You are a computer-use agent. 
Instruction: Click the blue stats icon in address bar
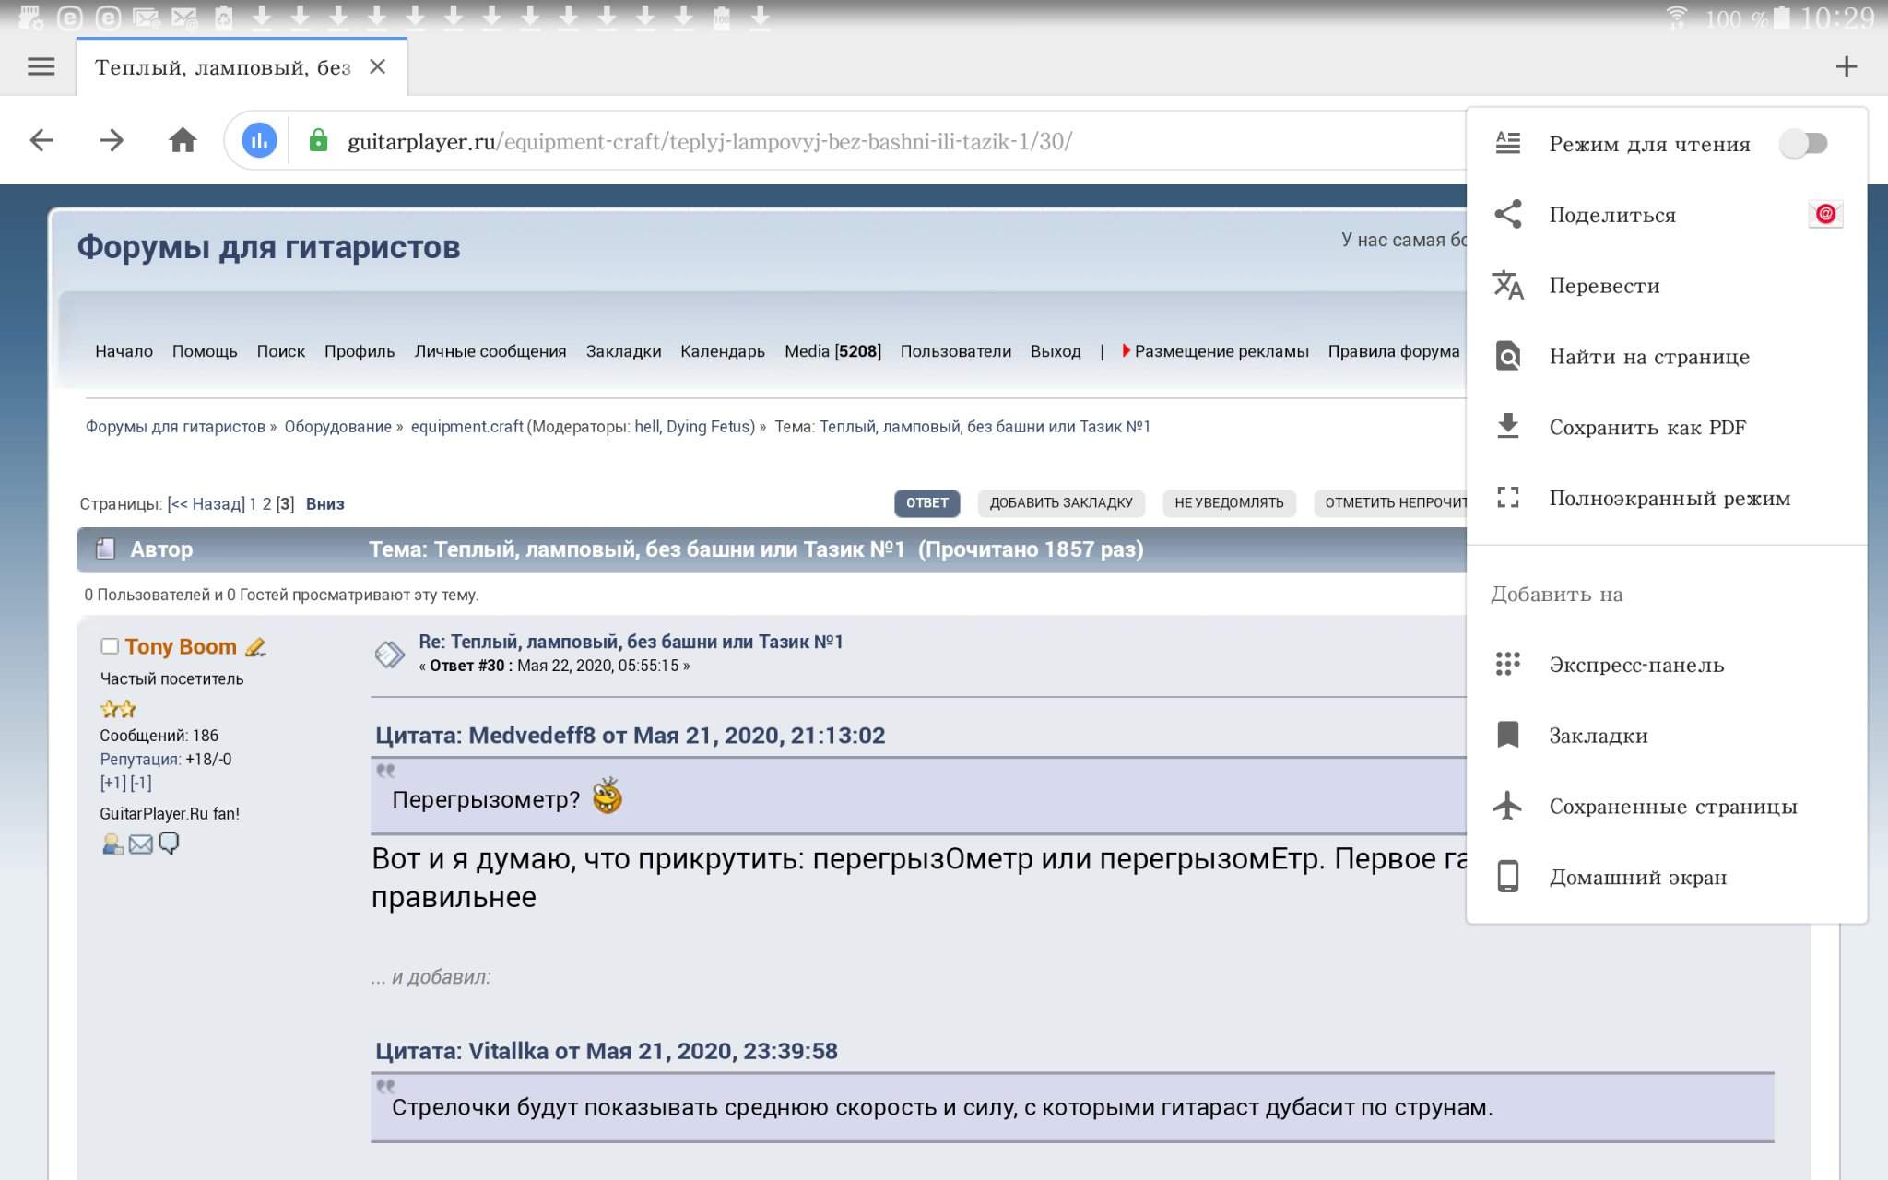[259, 140]
